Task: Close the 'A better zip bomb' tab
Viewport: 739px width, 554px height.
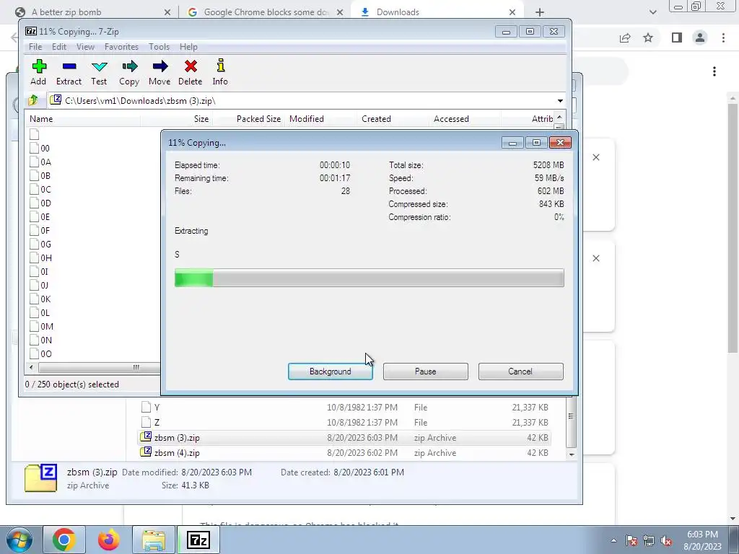Action: tap(167, 12)
